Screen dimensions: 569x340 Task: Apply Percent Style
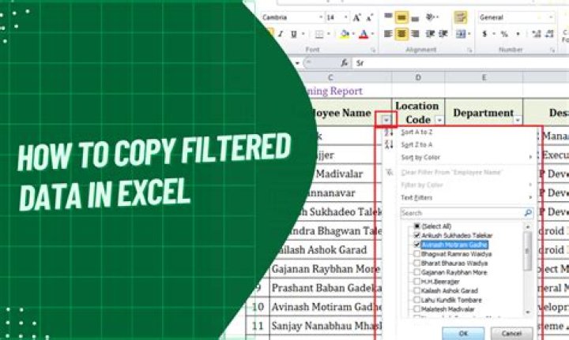pos(504,34)
